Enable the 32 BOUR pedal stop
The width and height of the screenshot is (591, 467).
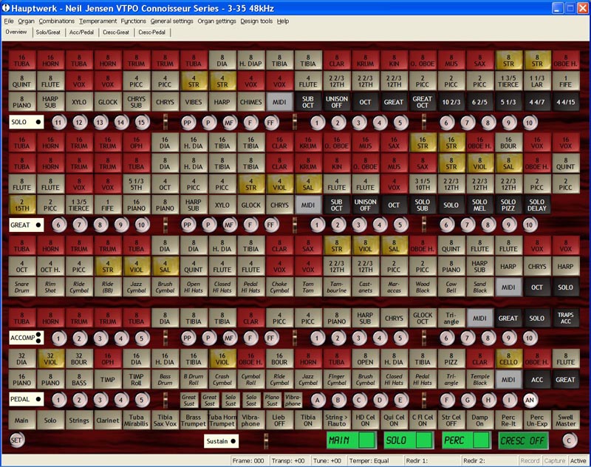(x=79, y=358)
